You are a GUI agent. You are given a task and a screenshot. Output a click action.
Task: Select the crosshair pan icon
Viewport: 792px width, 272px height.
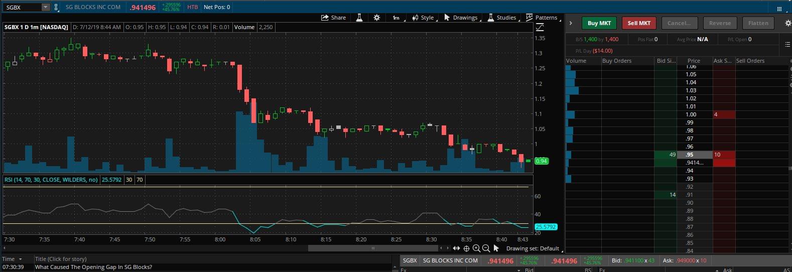coord(466,248)
